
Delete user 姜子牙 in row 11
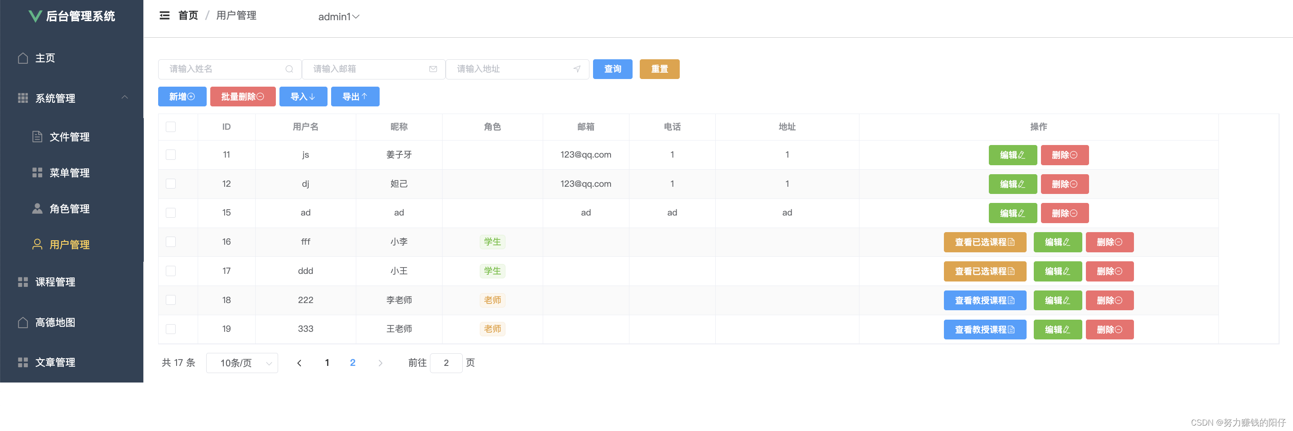pyautogui.click(x=1065, y=155)
